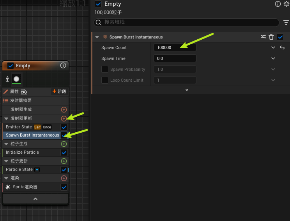Toggle Empty emitter node enabled checkbox
This screenshot has height=221, width=290.
pyautogui.click(x=11, y=66)
